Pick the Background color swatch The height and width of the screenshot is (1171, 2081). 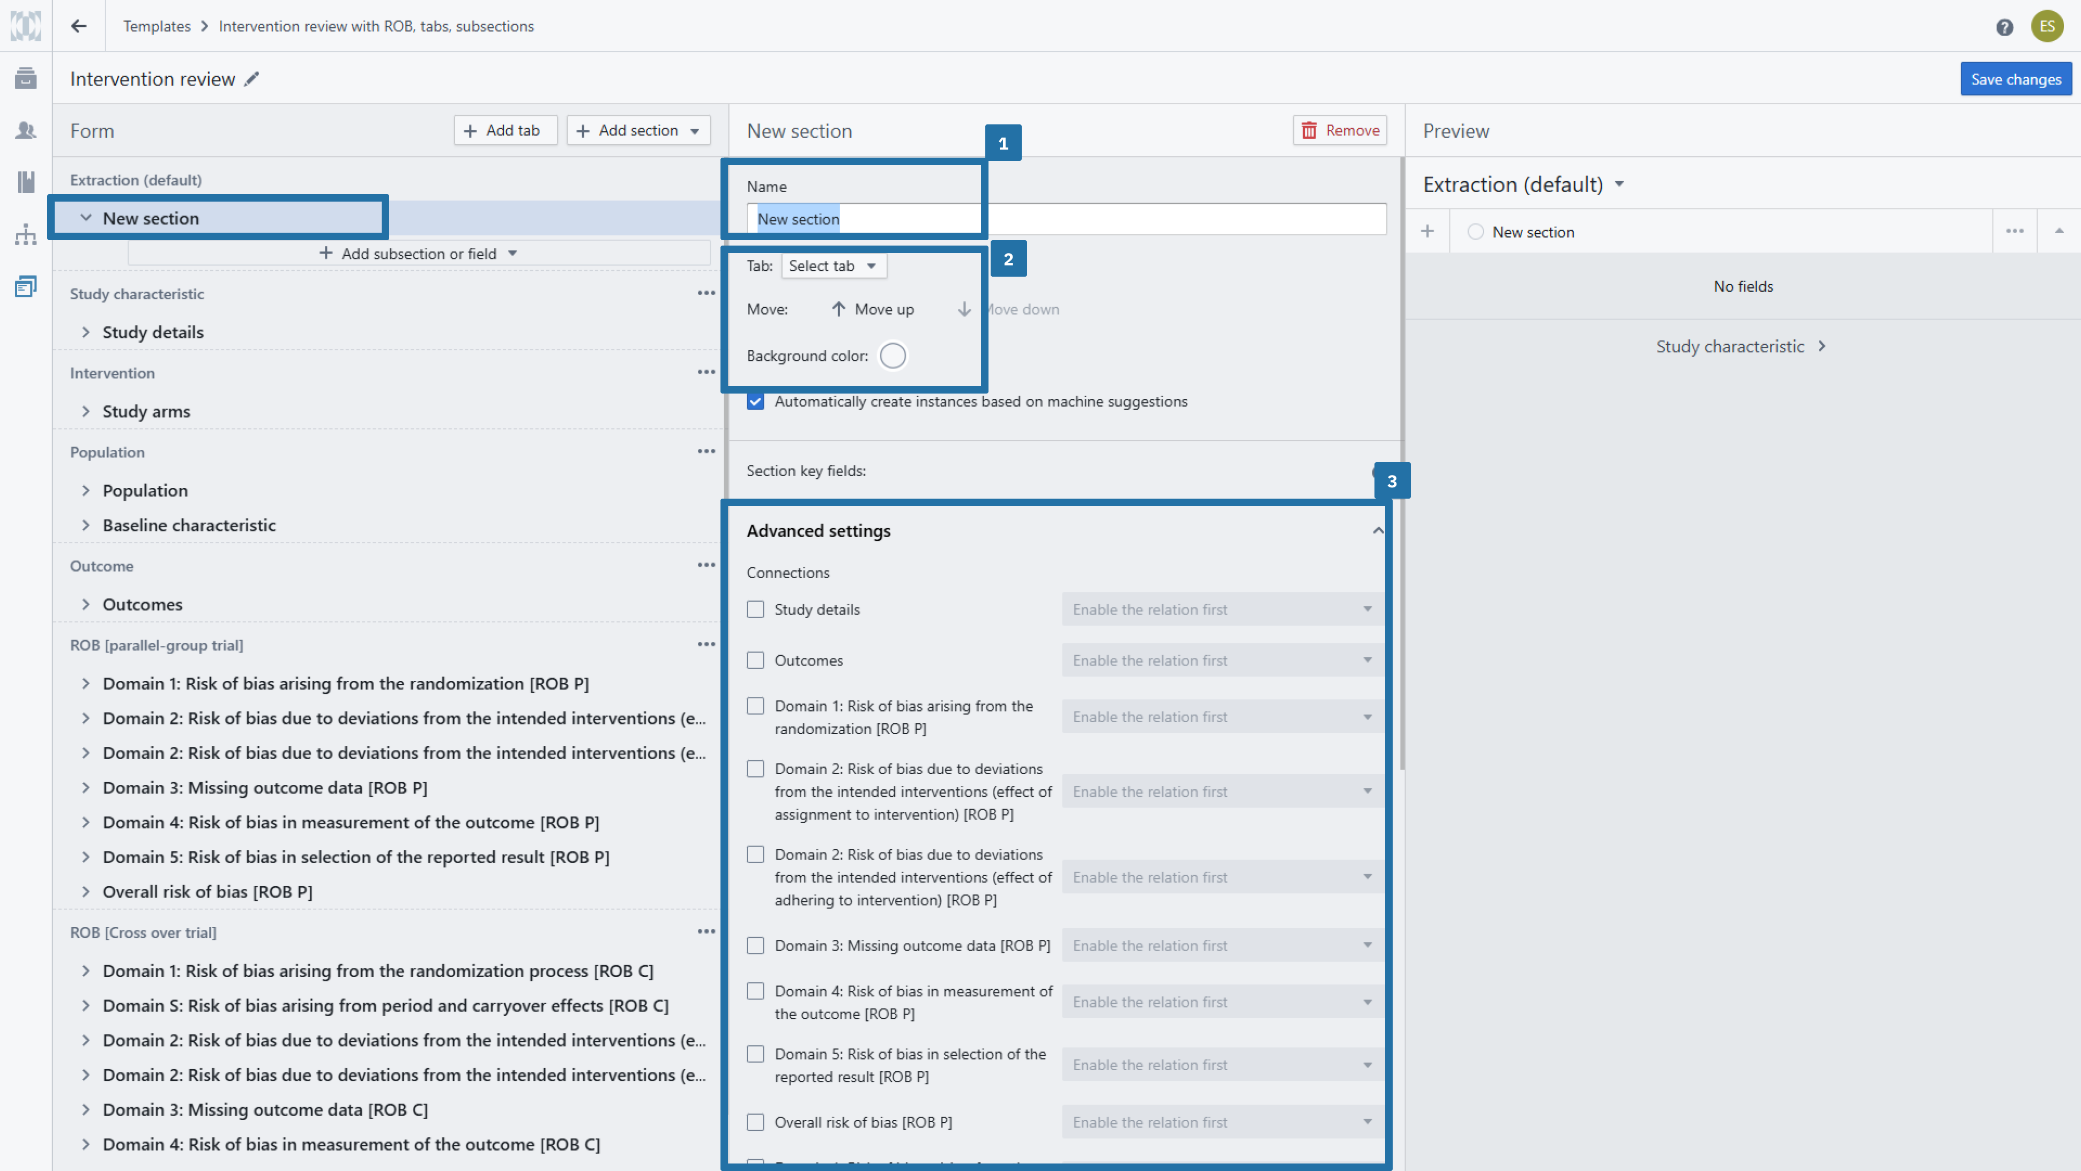pyautogui.click(x=893, y=355)
